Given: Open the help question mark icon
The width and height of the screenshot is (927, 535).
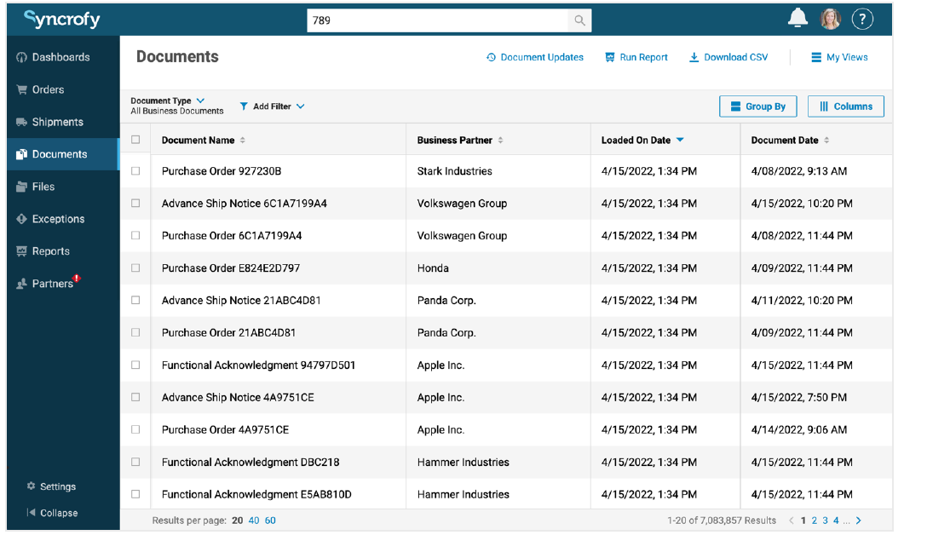Looking at the screenshot, I should coord(862,19).
